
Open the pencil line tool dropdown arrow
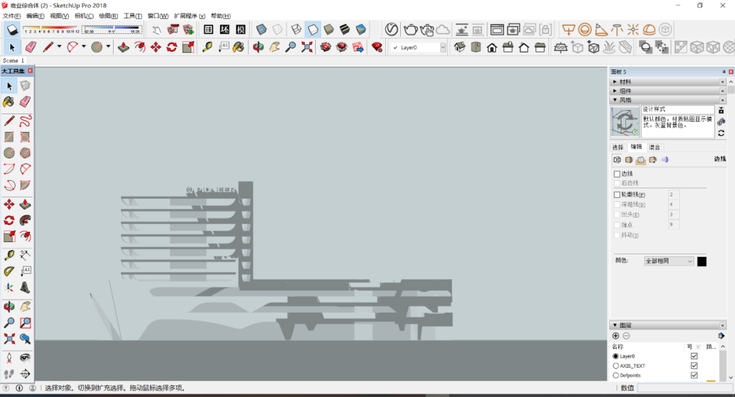click(59, 46)
